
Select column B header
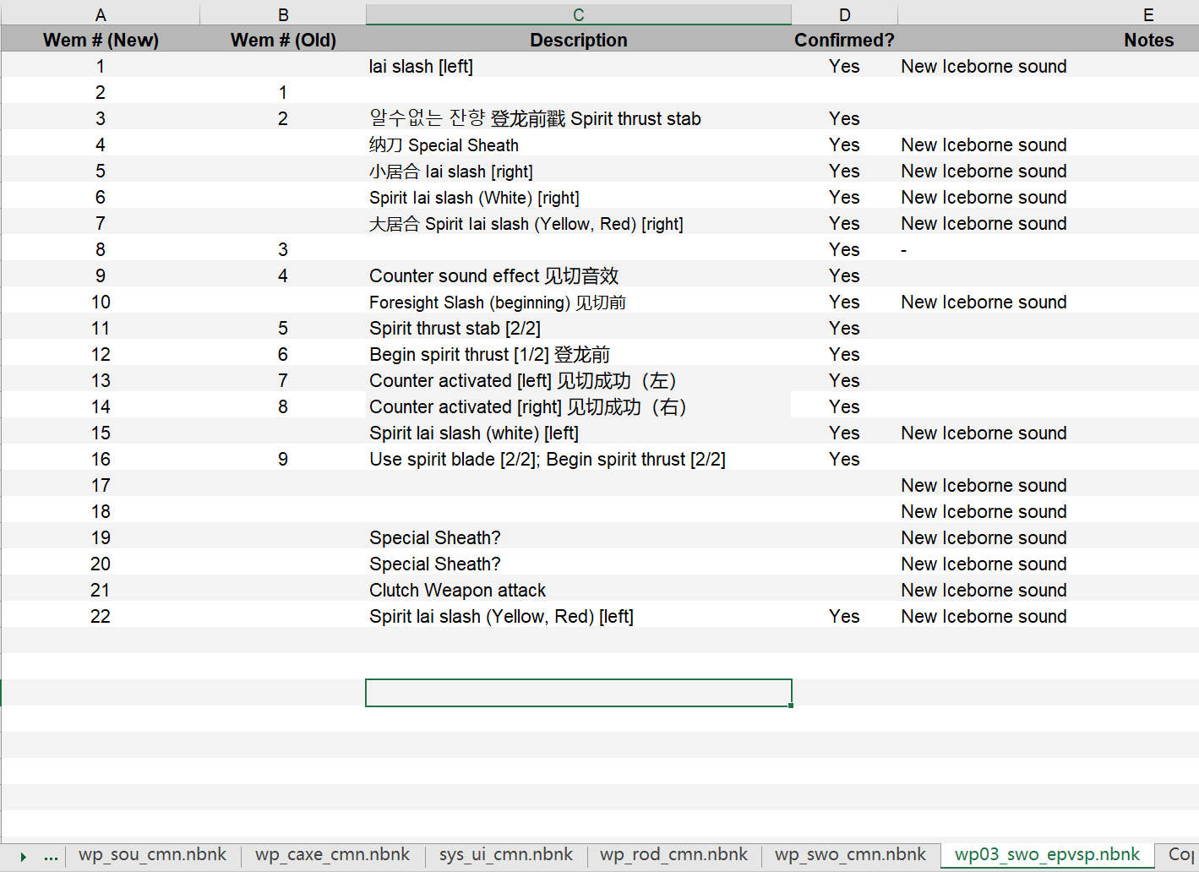click(283, 14)
